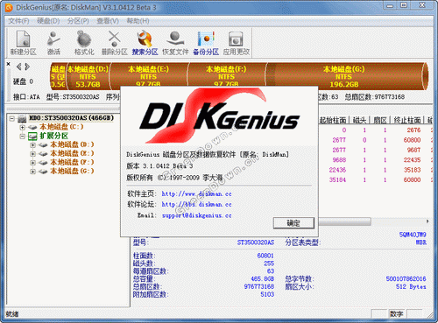Click the horizontal scrollbar in partition list

click(344, 221)
